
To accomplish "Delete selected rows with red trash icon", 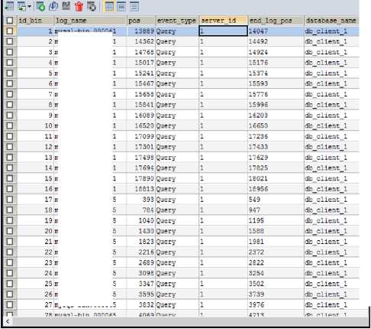I will point(79,6).
